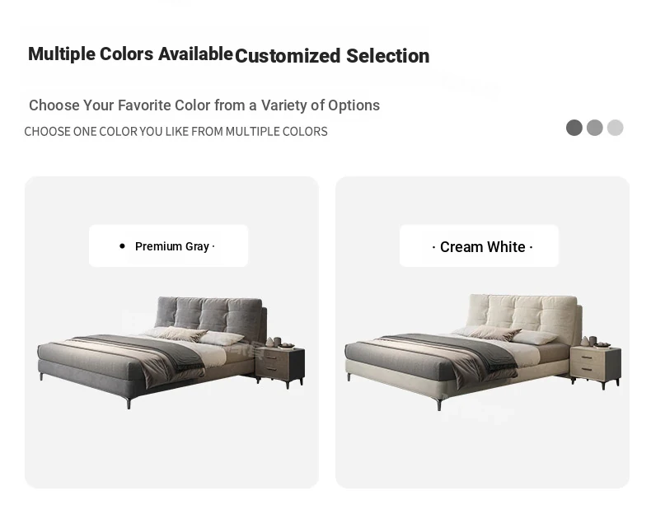Click the bullet before Premium Gray
651x514 pixels.
pos(122,246)
